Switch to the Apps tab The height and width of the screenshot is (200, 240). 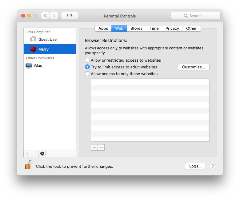pos(103,29)
